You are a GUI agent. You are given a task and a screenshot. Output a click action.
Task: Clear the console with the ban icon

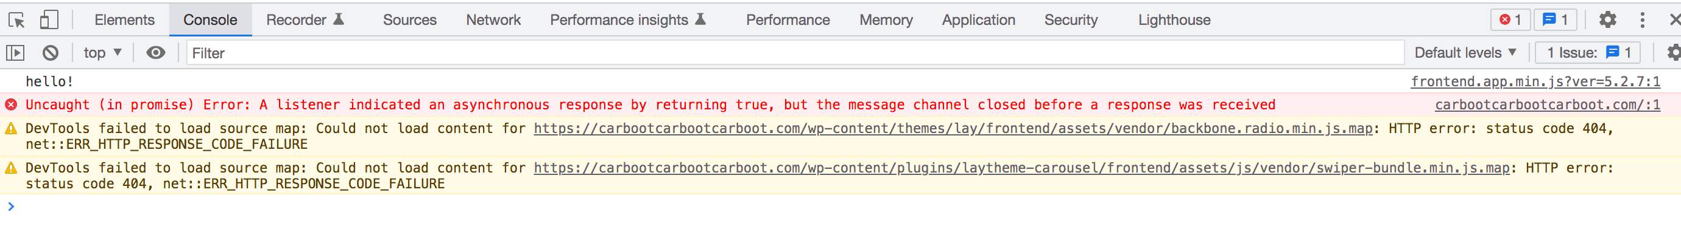pyautogui.click(x=50, y=53)
